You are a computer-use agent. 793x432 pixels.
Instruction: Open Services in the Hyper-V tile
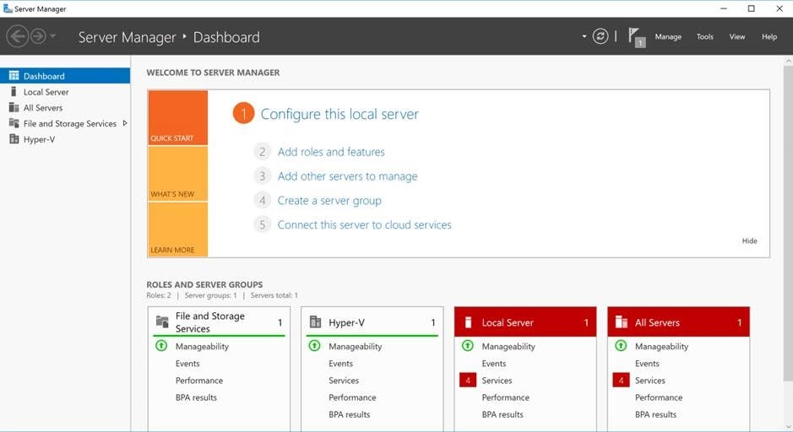click(x=344, y=381)
